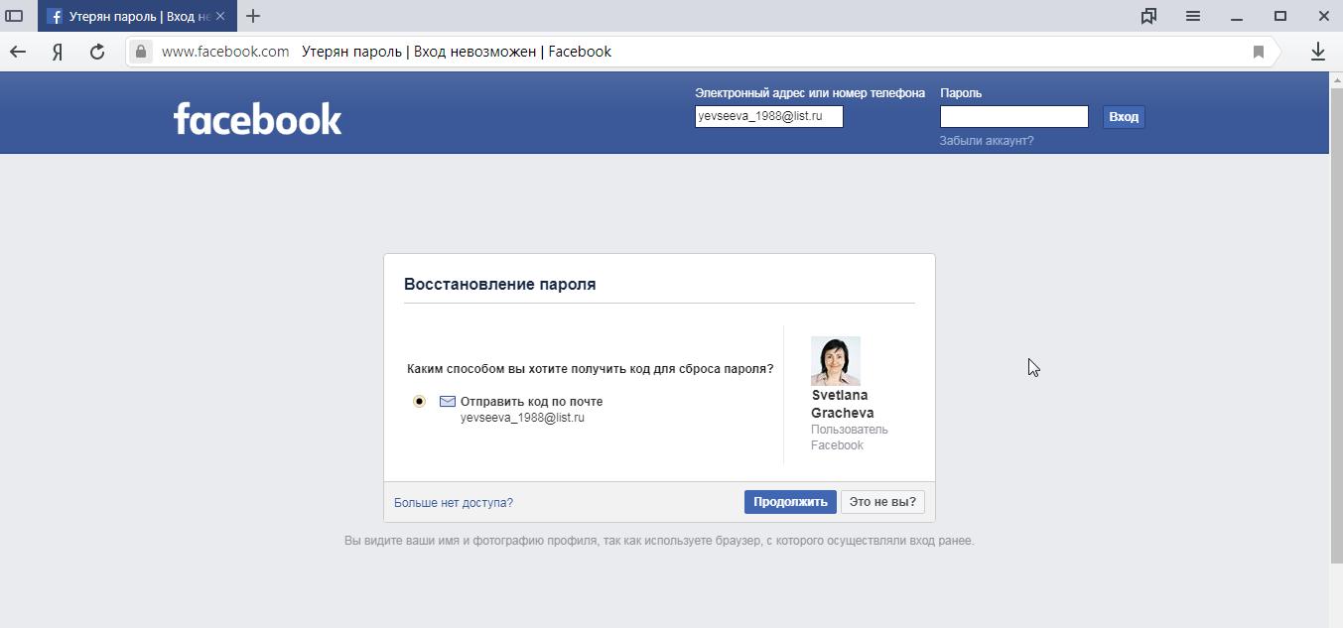Open the browser sidebar panel icon
The image size is (1343, 628).
(x=14, y=16)
